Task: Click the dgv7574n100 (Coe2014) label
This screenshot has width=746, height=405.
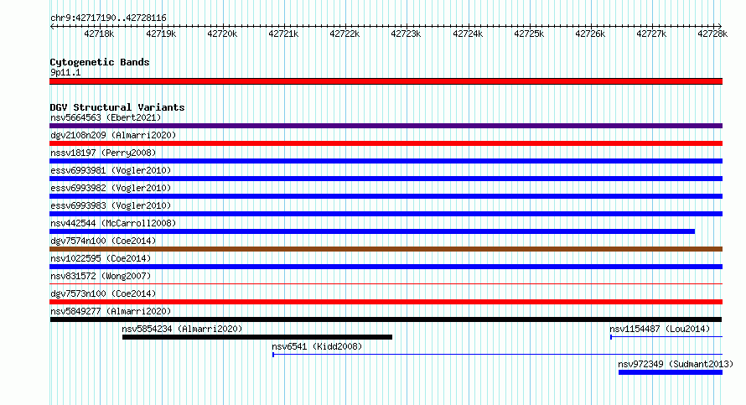Action: click(x=103, y=241)
